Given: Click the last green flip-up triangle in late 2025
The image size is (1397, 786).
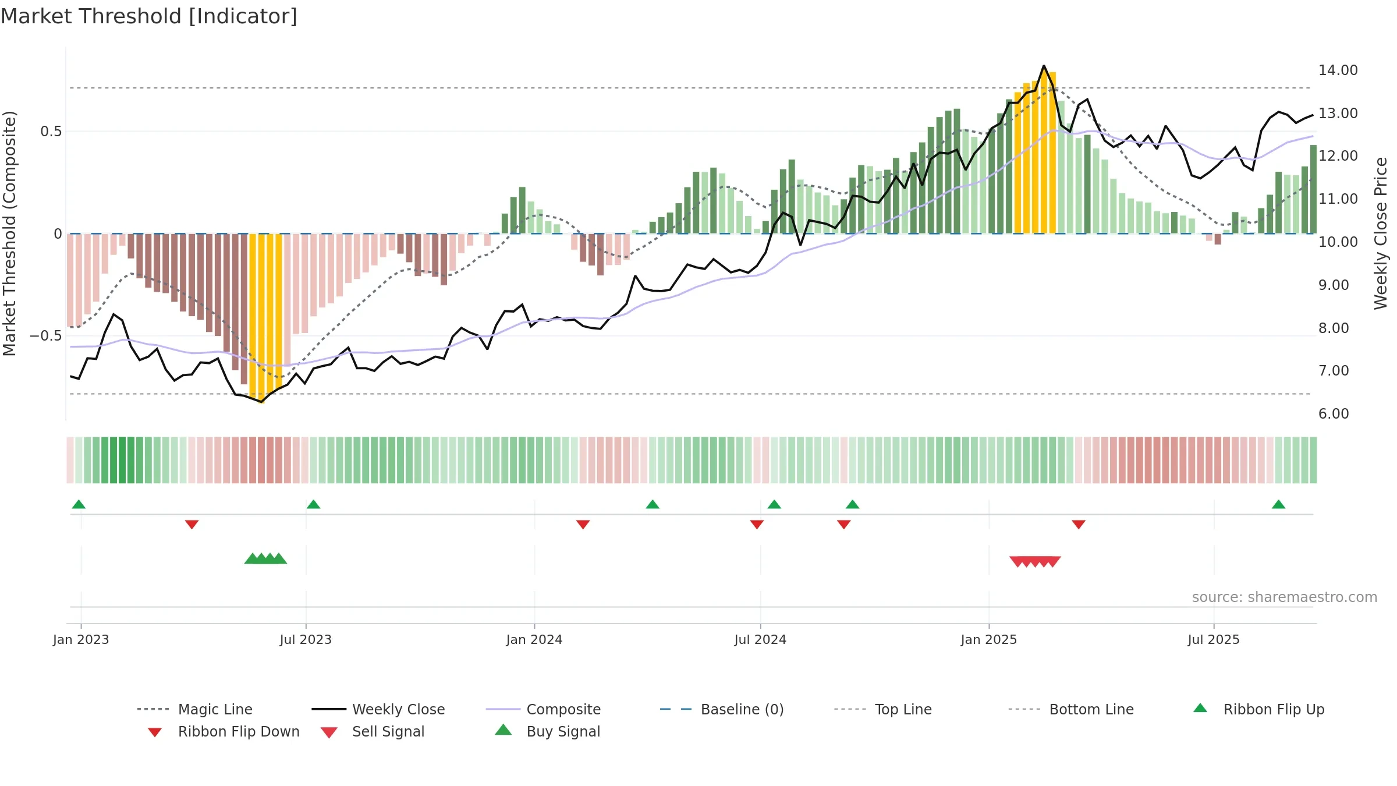Looking at the screenshot, I should click(x=1278, y=504).
